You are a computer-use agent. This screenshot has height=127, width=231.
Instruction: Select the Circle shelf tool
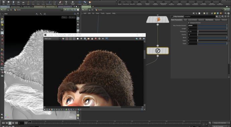[38, 2]
